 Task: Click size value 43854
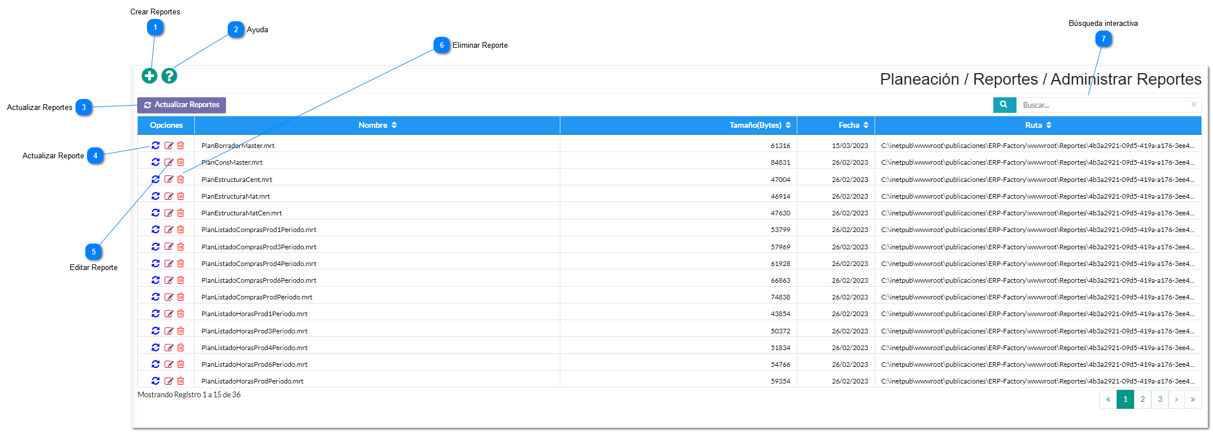click(781, 314)
